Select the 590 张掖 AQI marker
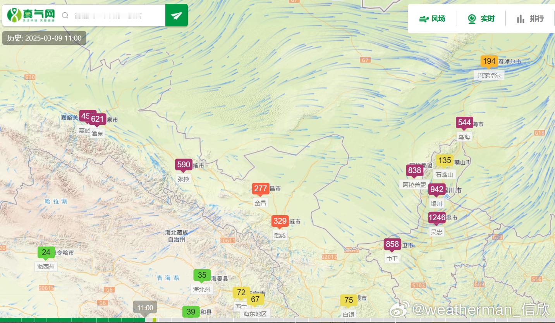The image size is (555, 323). [184, 165]
